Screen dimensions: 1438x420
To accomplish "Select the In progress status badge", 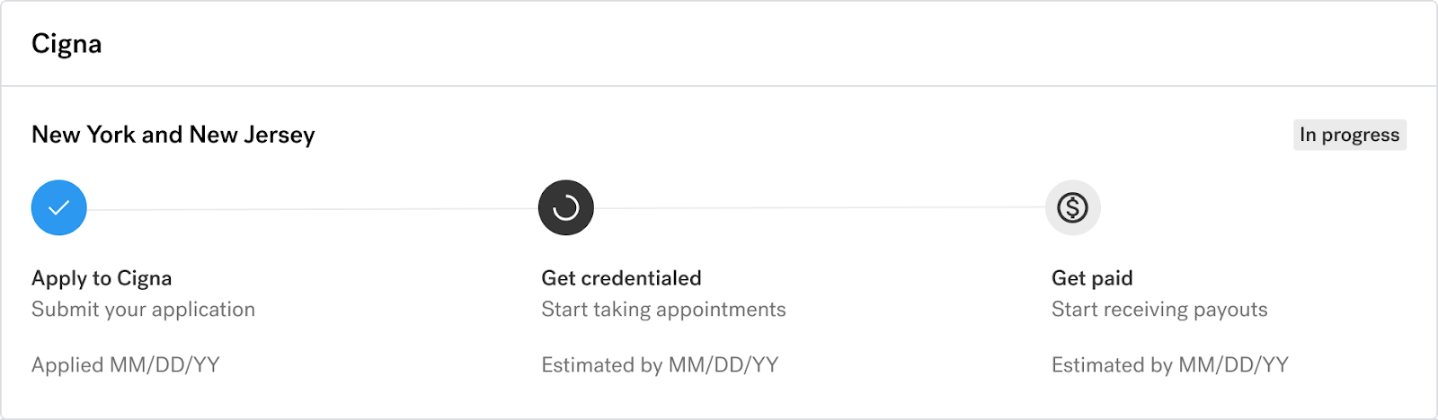I will click(x=1350, y=135).
